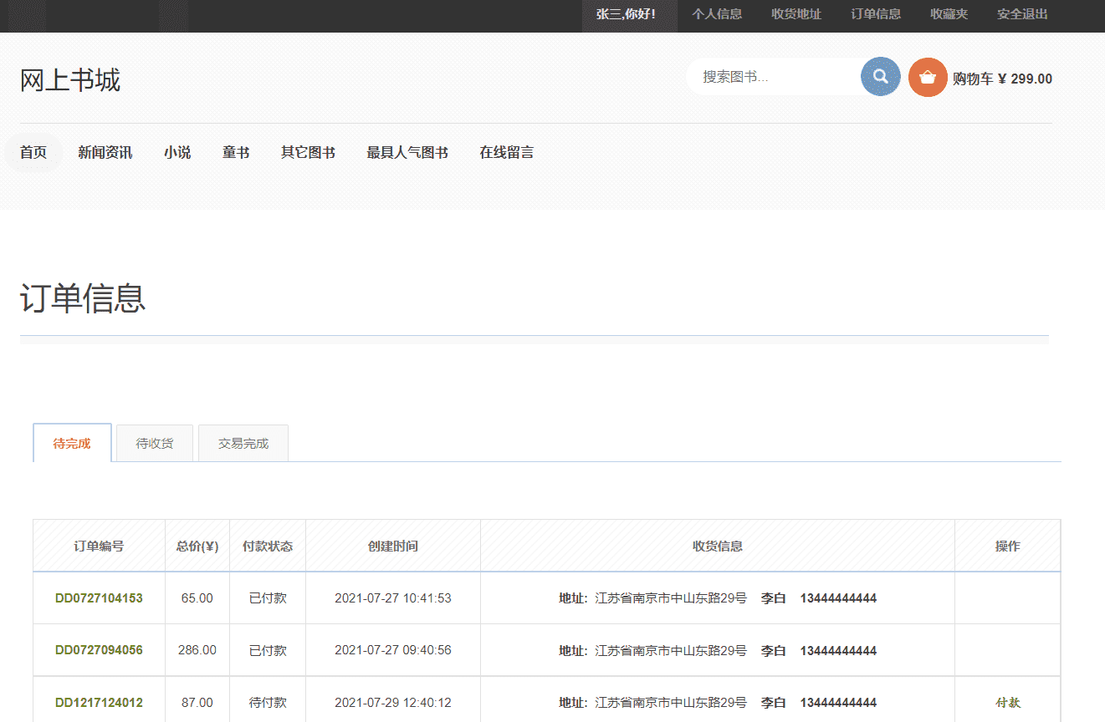
Task: Open the 童书 category
Action: 236,152
